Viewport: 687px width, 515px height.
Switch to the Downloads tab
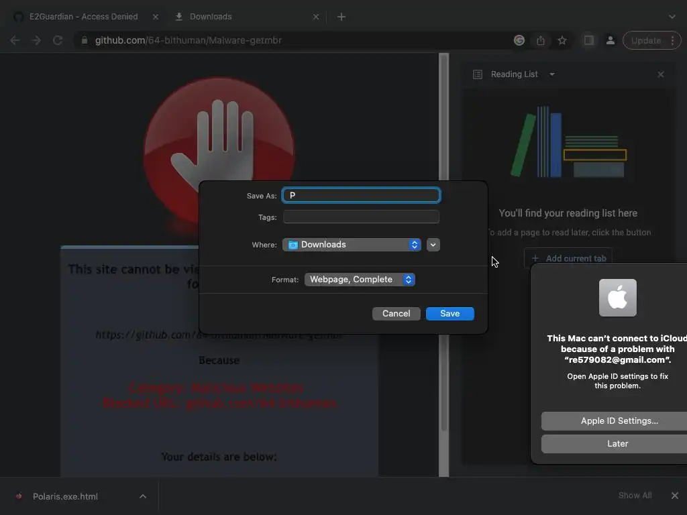tap(211, 17)
